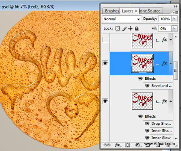The width and height of the screenshot is (181, 151).
Task: Toggle Effects eye under the selected layer
Action: [140, 79]
